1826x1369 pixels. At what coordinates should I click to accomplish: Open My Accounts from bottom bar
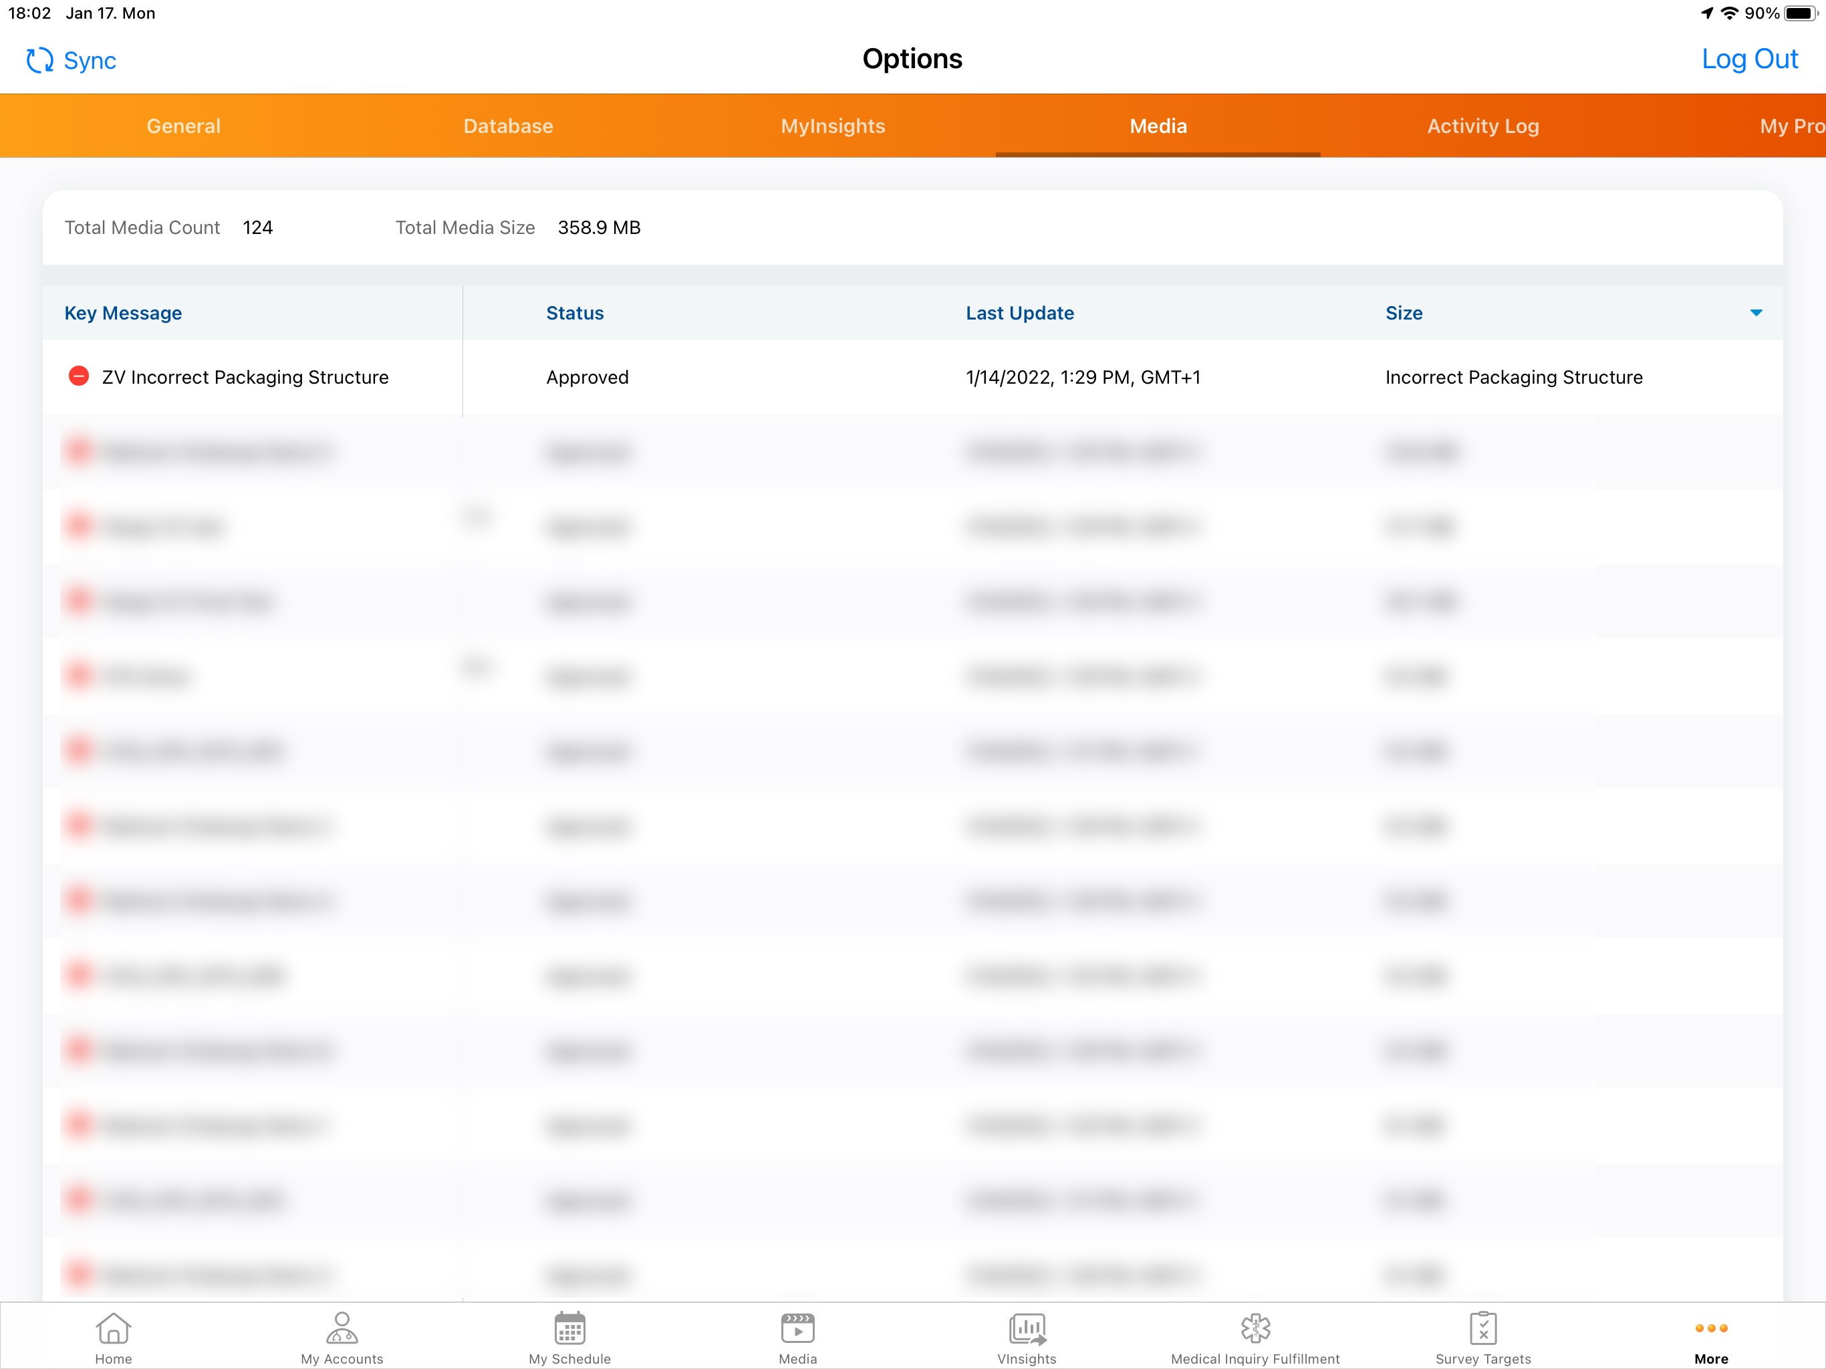click(342, 1328)
